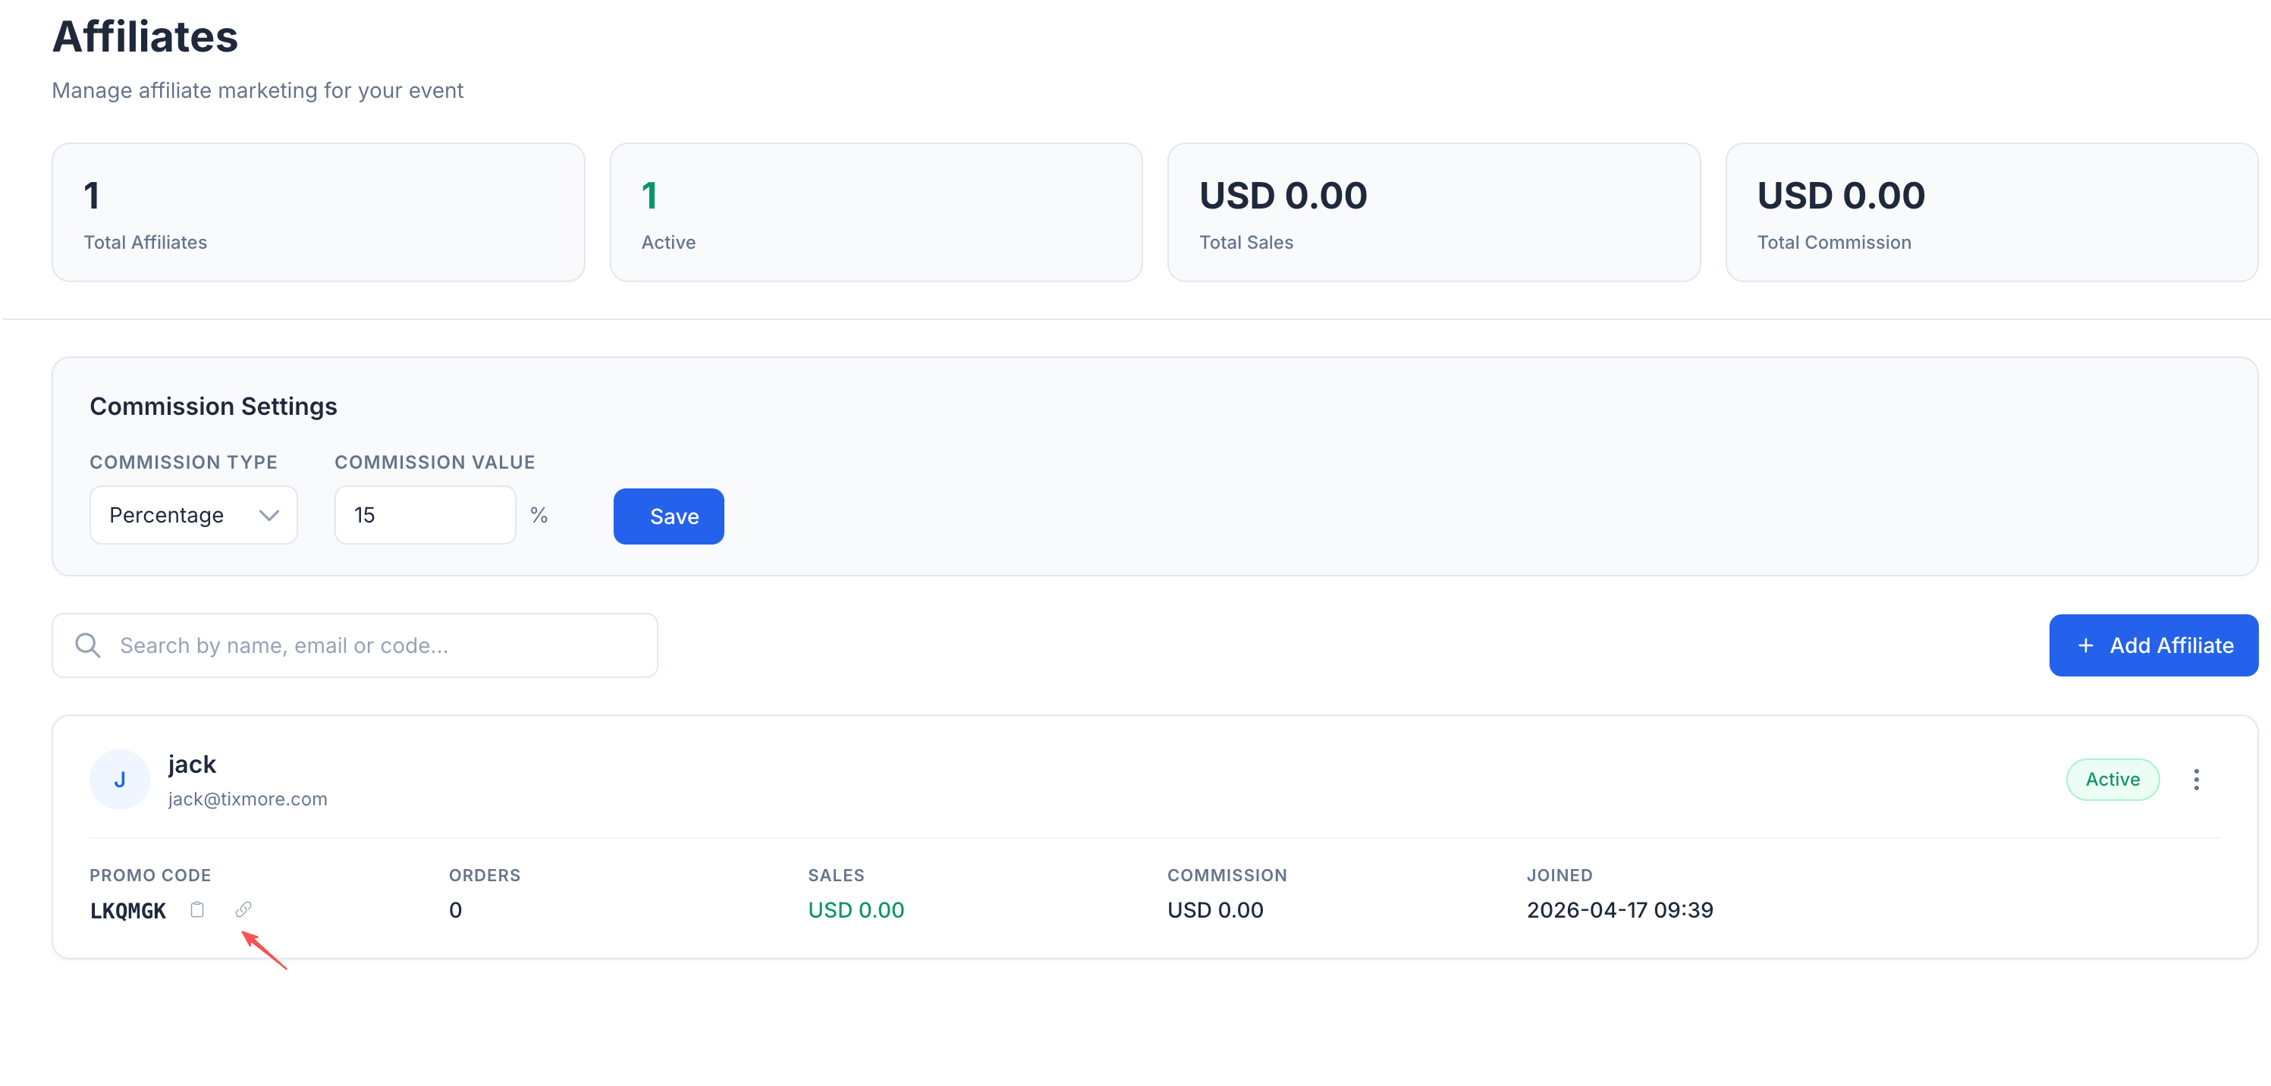This screenshot has height=1086, width=2271.
Task: Click the percent symbol beside commission value
Action: pos(539,515)
